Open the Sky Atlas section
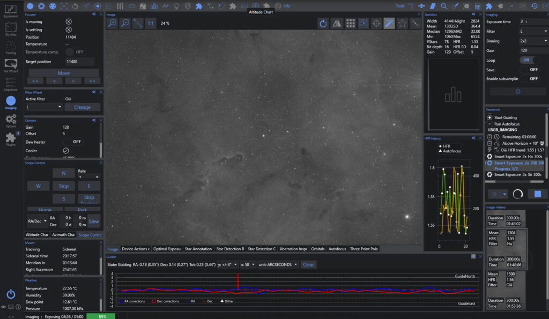The height and width of the screenshot is (319, 549). [x=11, y=29]
